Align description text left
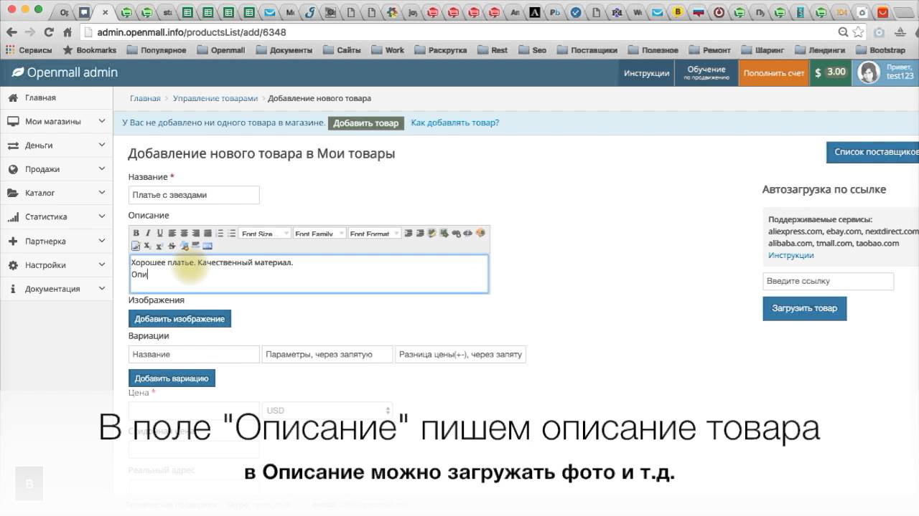Viewport: 919px width, 516px height. [172, 233]
